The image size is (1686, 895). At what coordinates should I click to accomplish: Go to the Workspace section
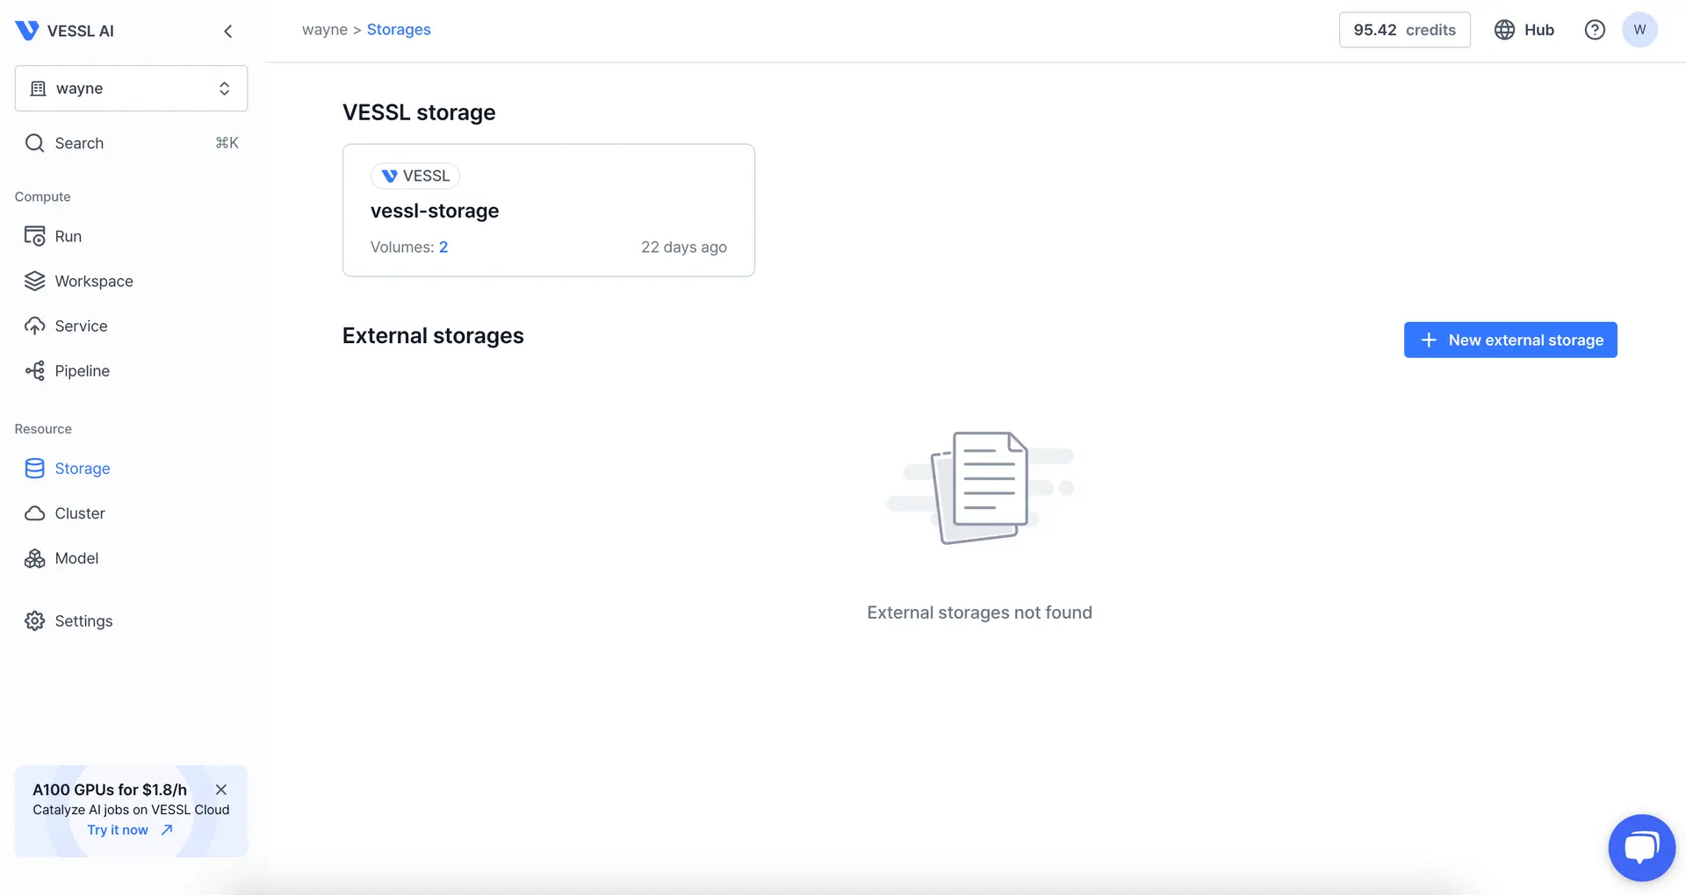pyautogui.click(x=94, y=281)
